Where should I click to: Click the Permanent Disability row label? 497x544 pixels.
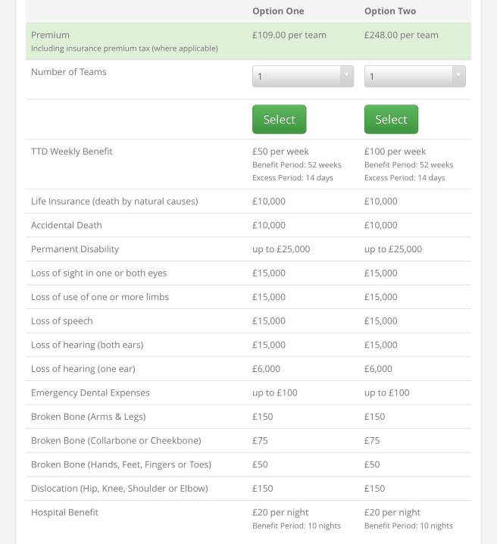75,249
